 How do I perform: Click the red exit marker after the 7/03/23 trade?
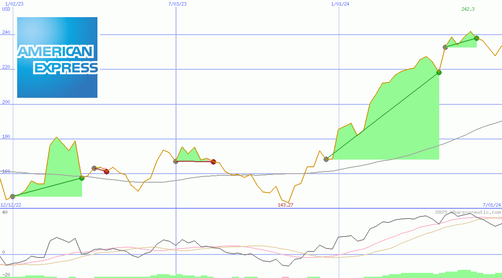click(x=213, y=162)
